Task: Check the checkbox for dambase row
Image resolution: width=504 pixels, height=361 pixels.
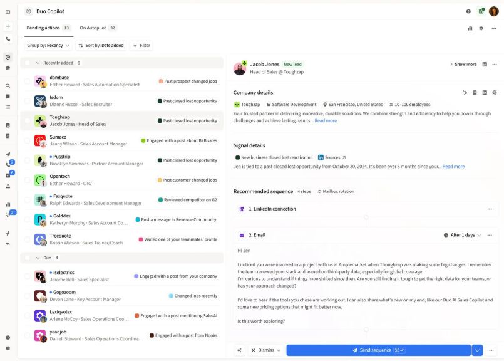Action: point(28,81)
